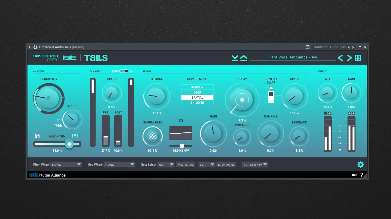Toggle the right indicator above Gain meter
Viewport: 391px width, 219px height.
point(354,113)
